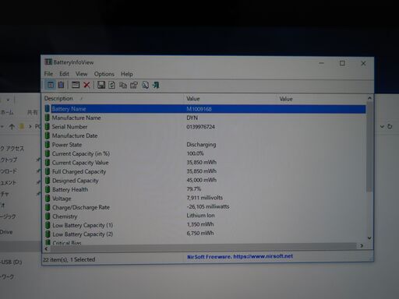Image resolution: width=399 pixels, height=299 pixels.
Task: Select the Battery Name row
Action: (205, 109)
